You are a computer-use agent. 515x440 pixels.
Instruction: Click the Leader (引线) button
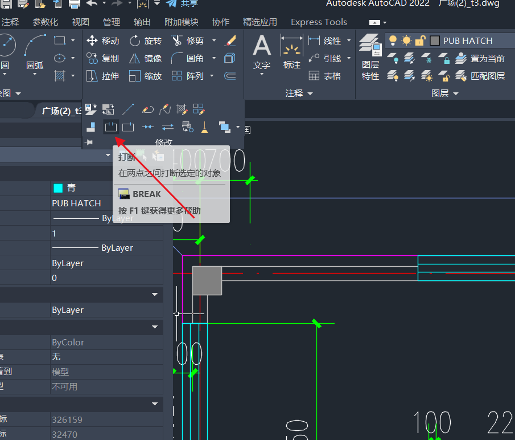325,59
